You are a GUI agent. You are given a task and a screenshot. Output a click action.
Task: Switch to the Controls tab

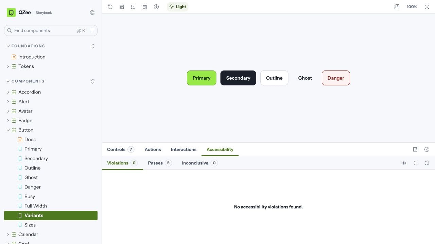click(x=121, y=149)
